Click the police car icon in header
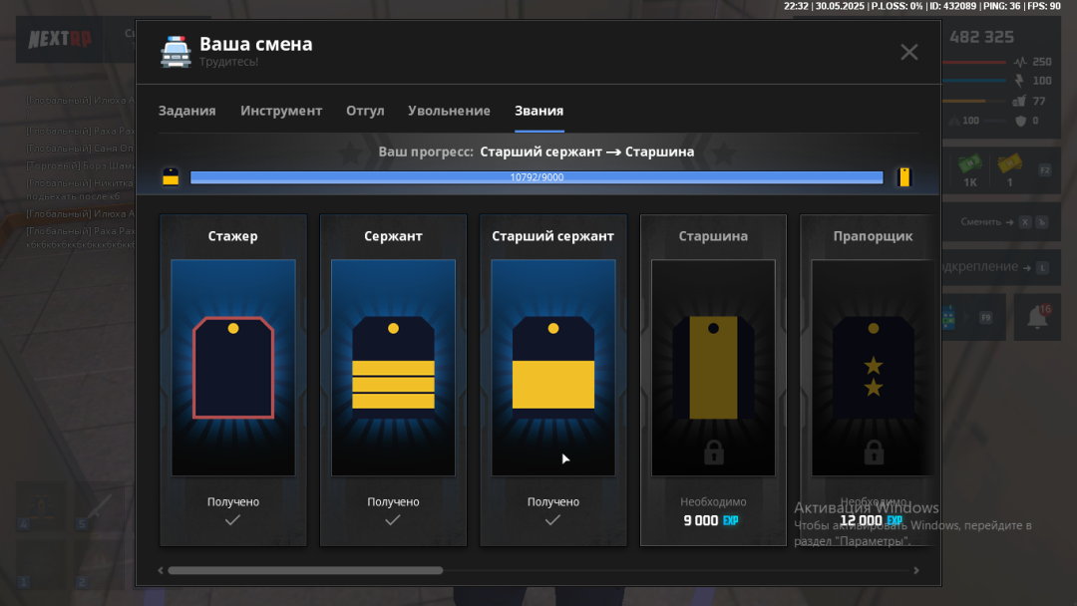 [x=176, y=52]
